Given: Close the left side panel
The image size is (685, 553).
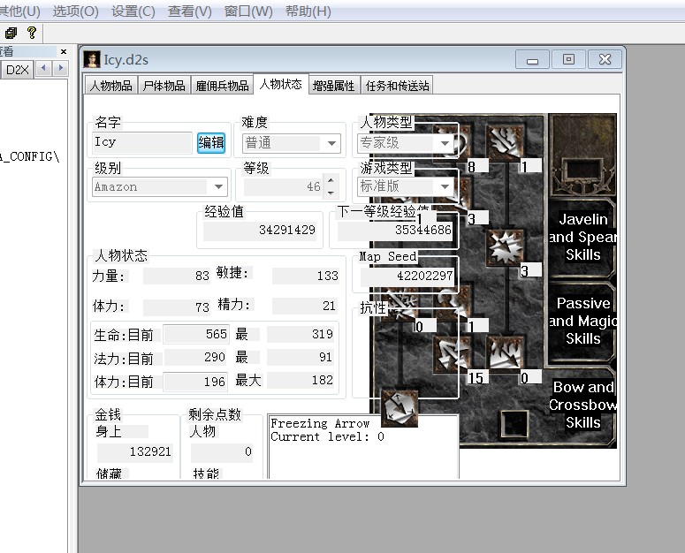Looking at the screenshot, I should point(64,51).
